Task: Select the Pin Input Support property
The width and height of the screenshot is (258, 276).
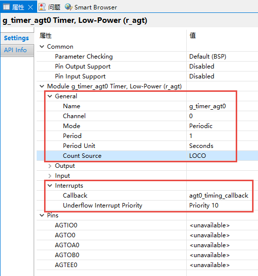Action: pos(80,76)
